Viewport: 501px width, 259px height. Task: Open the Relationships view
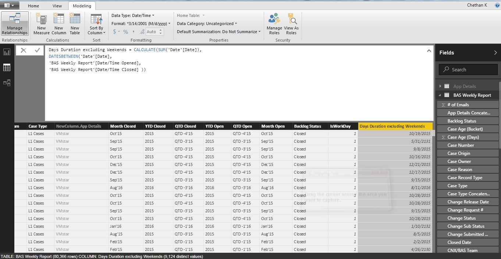[x=6, y=83]
